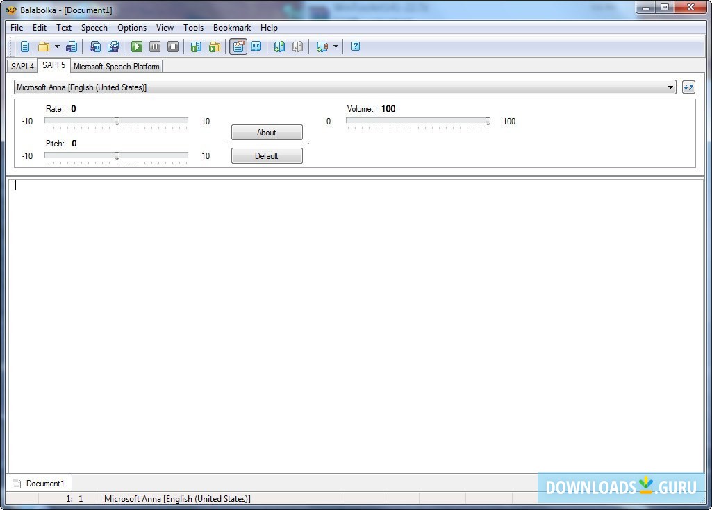Open a file using the folder icon
This screenshot has height=510, width=712.
[x=44, y=46]
